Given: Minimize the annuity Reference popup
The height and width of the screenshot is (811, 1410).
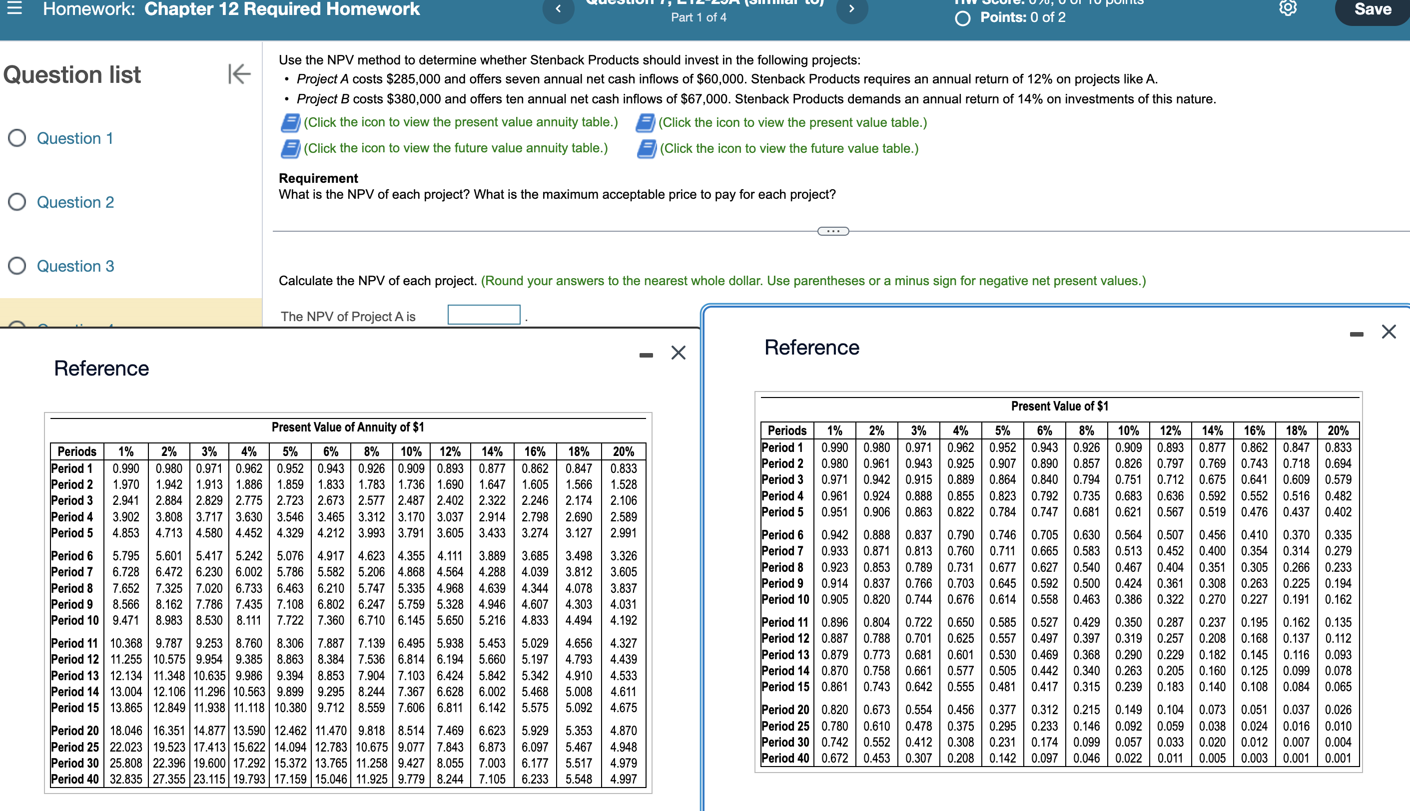Looking at the screenshot, I should [x=646, y=355].
